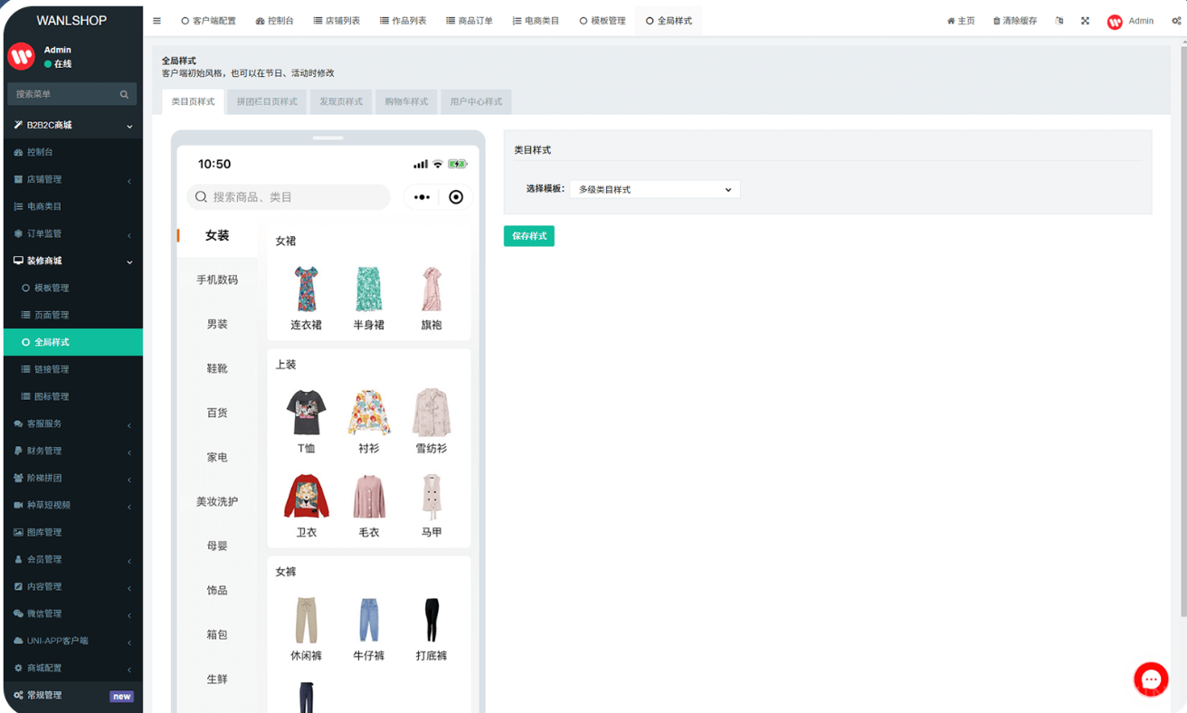Image resolution: width=1187 pixels, height=713 pixels.
Task: Switch to 购物车样式 tab
Action: (406, 101)
